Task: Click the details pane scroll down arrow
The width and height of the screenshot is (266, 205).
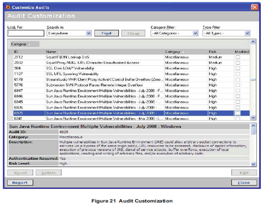Action: pos(254,164)
